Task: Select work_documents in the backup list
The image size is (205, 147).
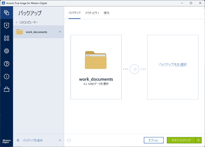Action: tap(39, 32)
